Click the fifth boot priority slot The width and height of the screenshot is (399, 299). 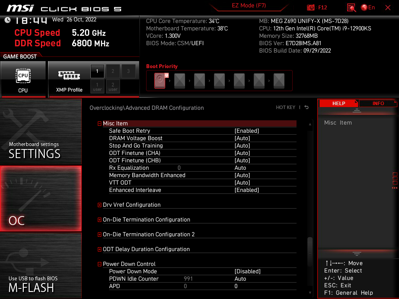[239, 81]
